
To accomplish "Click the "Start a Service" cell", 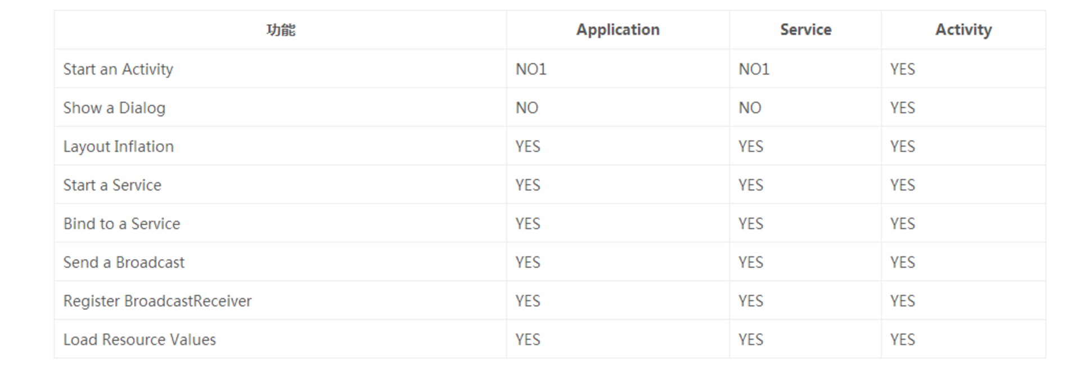I will coord(112,185).
